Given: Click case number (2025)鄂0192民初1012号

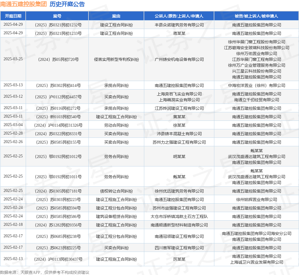Looking at the screenshot, I should click(x=57, y=157).
